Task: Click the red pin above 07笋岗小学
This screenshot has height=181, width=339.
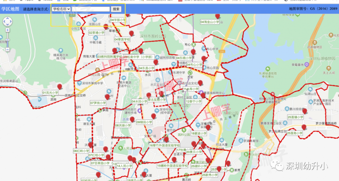Action: tap(107, 97)
